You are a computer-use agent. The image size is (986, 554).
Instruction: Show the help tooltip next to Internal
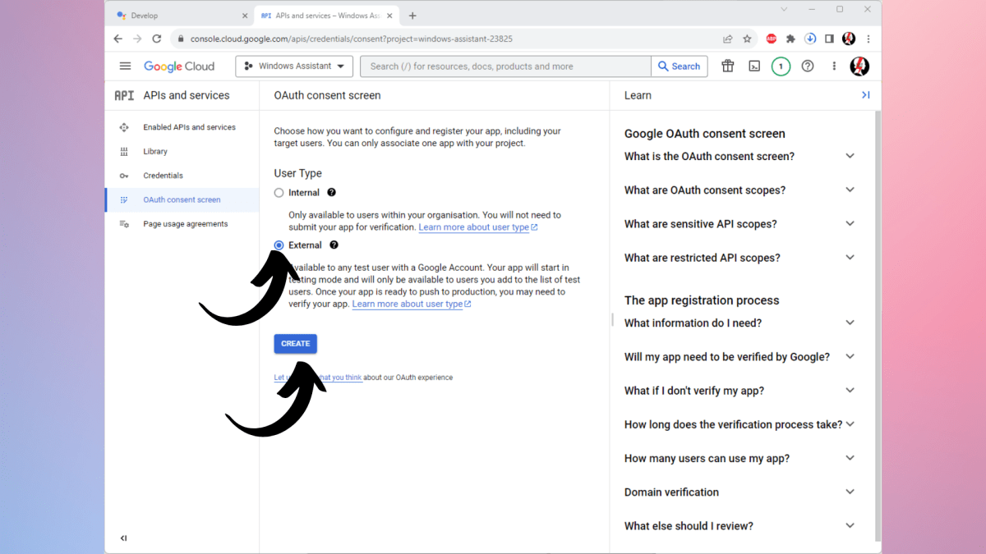(332, 192)
